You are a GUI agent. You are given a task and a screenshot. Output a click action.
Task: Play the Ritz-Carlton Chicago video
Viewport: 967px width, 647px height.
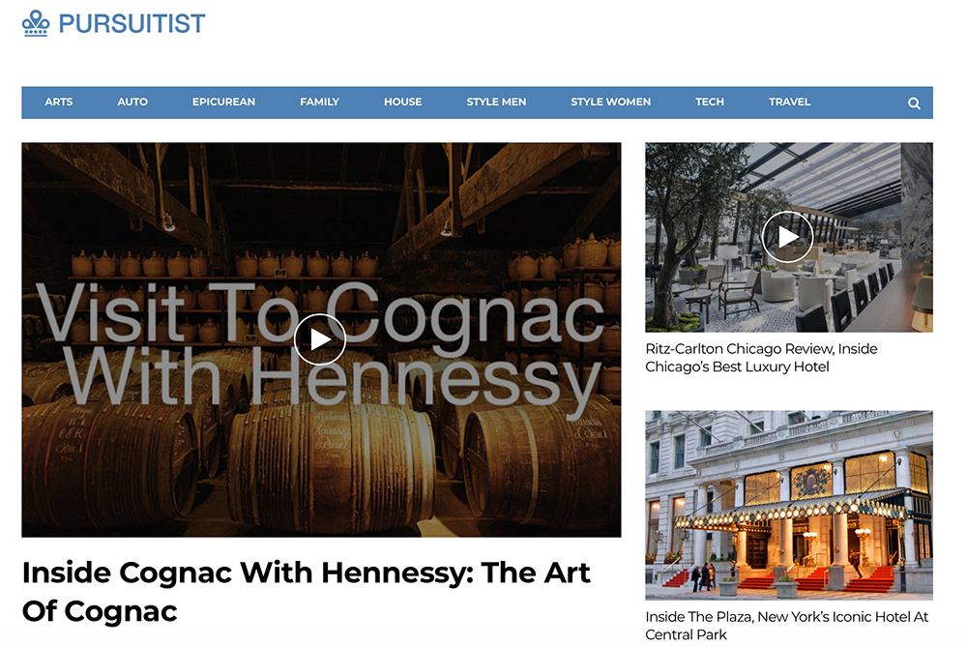pos(787,237)
